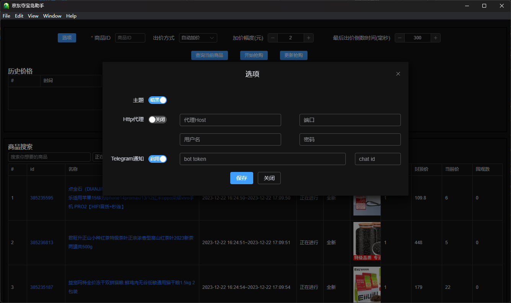Click the cat food thumbnail in row 3
This screenshot has width=511, height=303.
367,285
